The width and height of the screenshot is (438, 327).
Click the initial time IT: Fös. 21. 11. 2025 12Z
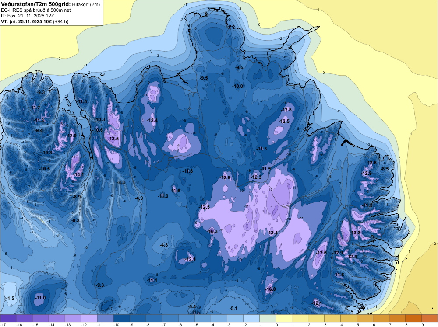27,16
